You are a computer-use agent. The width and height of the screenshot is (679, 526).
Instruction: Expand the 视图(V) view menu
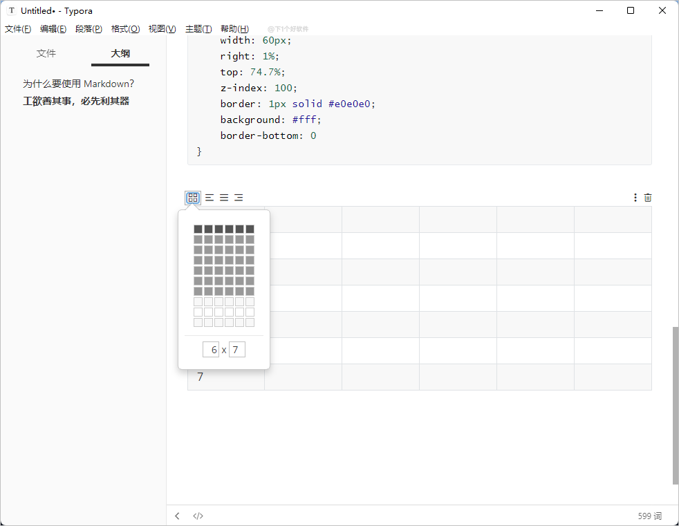click(162, 29)
